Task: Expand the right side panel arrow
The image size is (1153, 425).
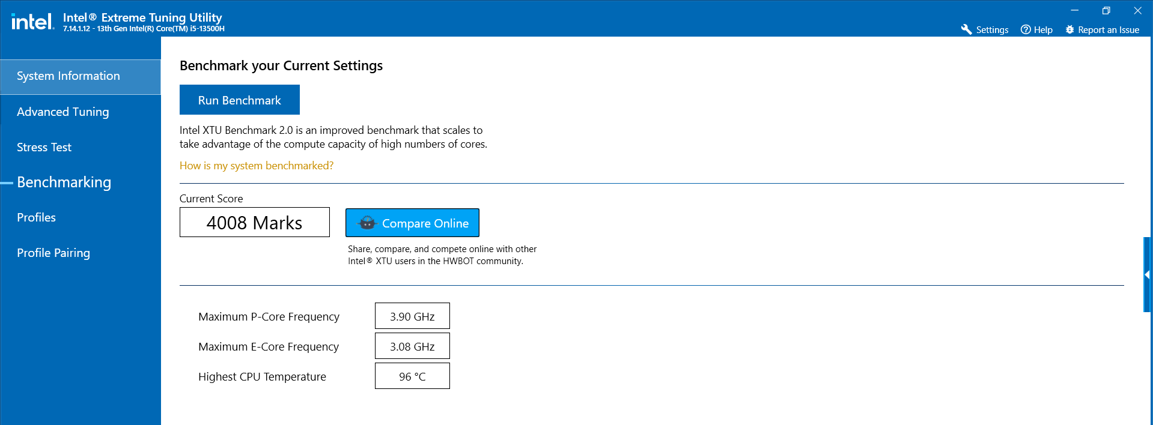Action: (1147, 274)
